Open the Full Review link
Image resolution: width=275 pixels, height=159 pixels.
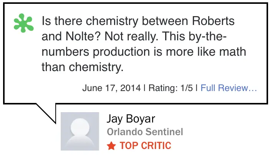pyautogui.click(x=229, y=88)
